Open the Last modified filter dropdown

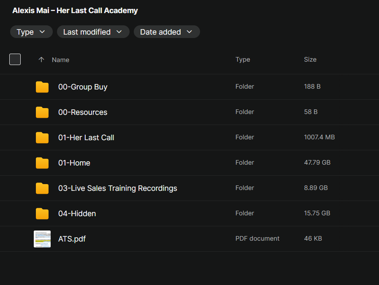click(x=93, y=32)
